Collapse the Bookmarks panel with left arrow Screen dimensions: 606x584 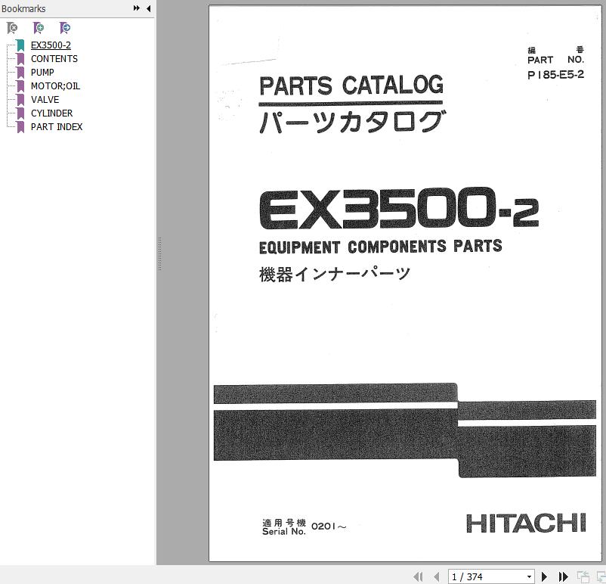148,8
